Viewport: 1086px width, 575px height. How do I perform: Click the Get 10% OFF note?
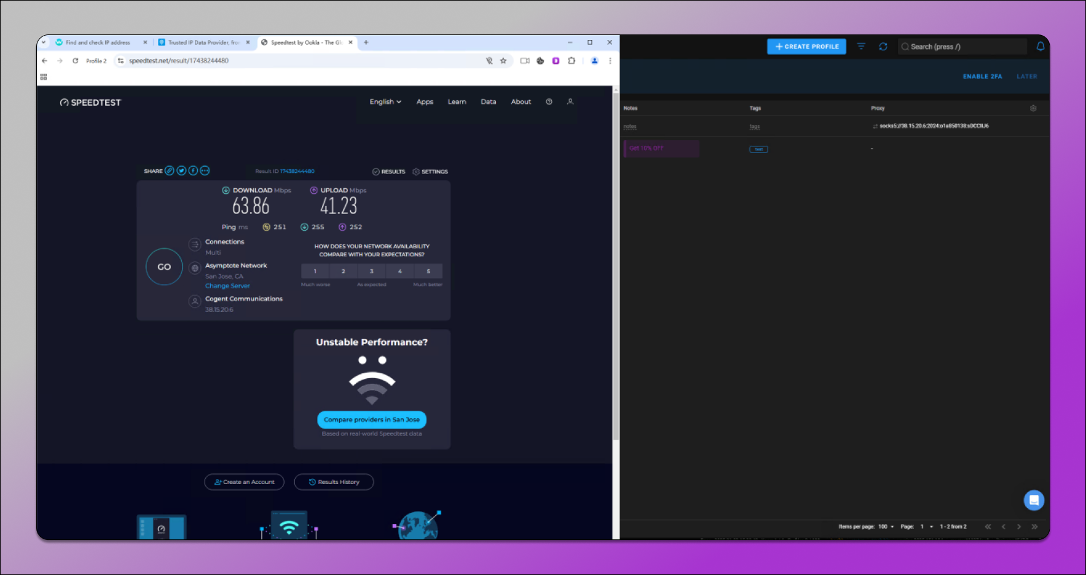(x=661, y=148)
